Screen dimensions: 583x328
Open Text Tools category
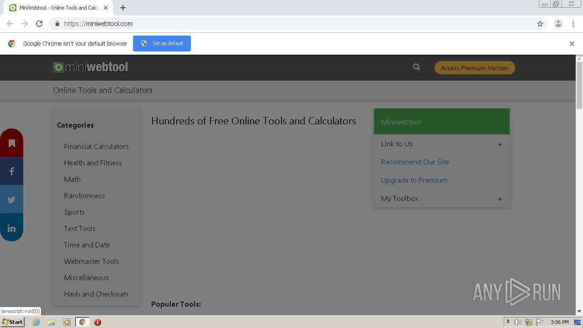pyautogui.click(x=80, y=229)
